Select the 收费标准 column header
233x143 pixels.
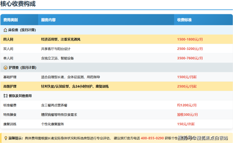184,20
